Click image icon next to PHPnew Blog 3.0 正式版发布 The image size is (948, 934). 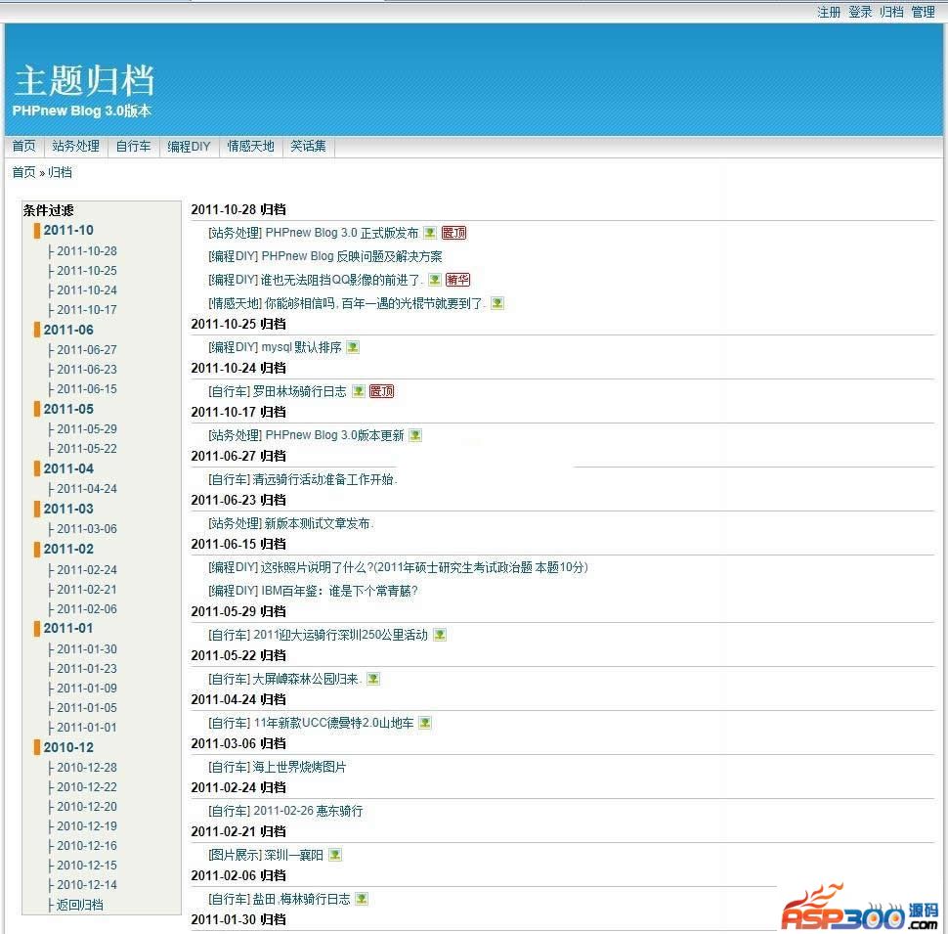tap(430, 233)
